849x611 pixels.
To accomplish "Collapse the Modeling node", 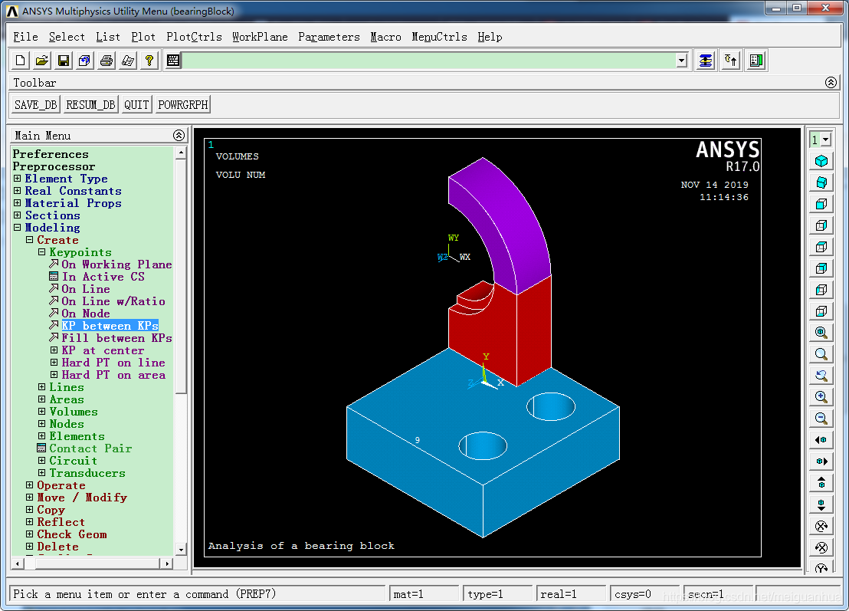I will (18, 228).
